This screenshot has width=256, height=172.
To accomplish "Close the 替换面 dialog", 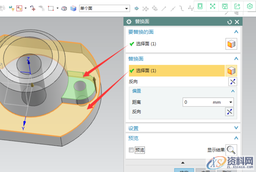I will [x=237, y=22].
